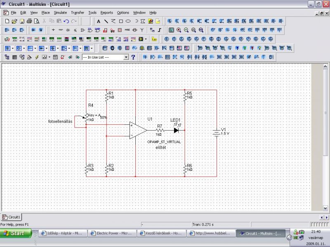The height and width of the screenshot is (247, 330).
Task: Place the measurement probe (1.4v) icon
Action: pyautogui.click(x=154, y=39)
